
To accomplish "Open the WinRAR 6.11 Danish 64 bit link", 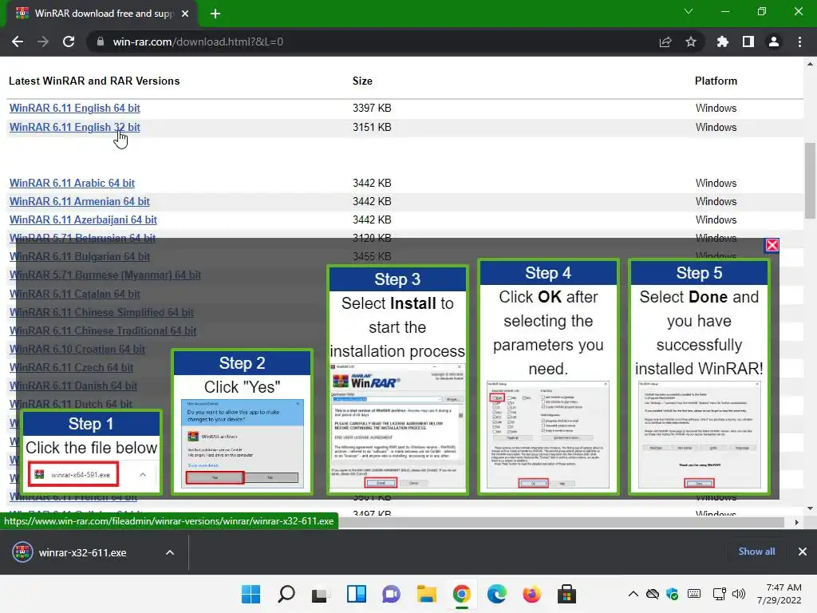I will coord(73,386).
